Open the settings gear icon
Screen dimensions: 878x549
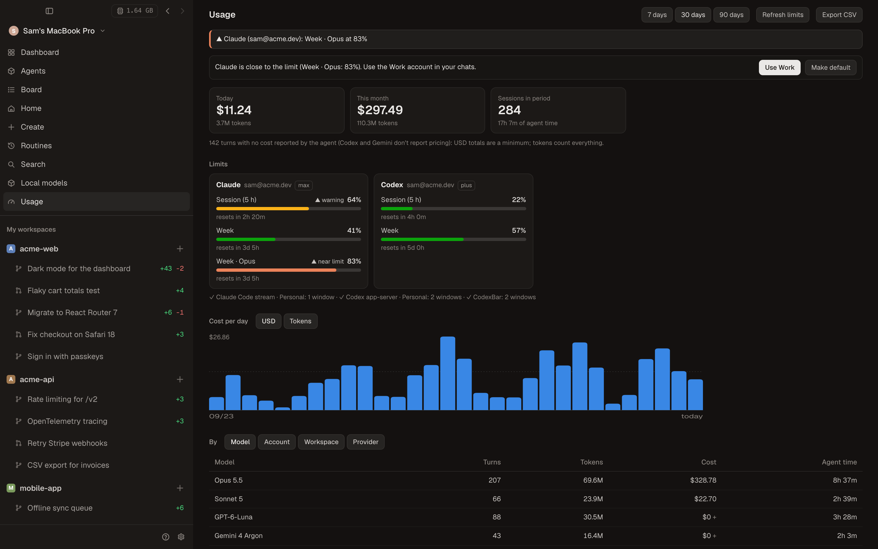[181, 537]
